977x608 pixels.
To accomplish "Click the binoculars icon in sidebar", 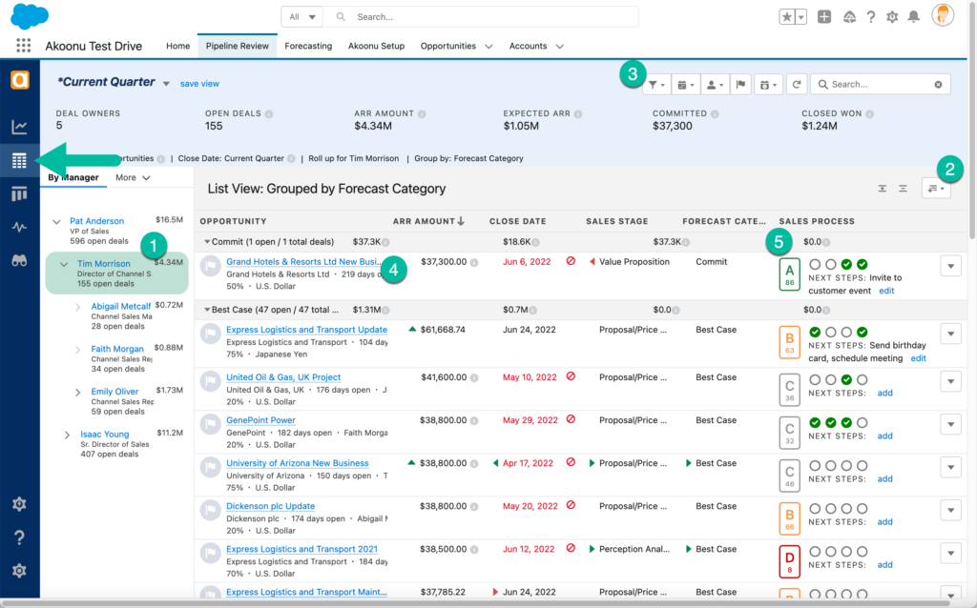I will click(x=19, y=259).
